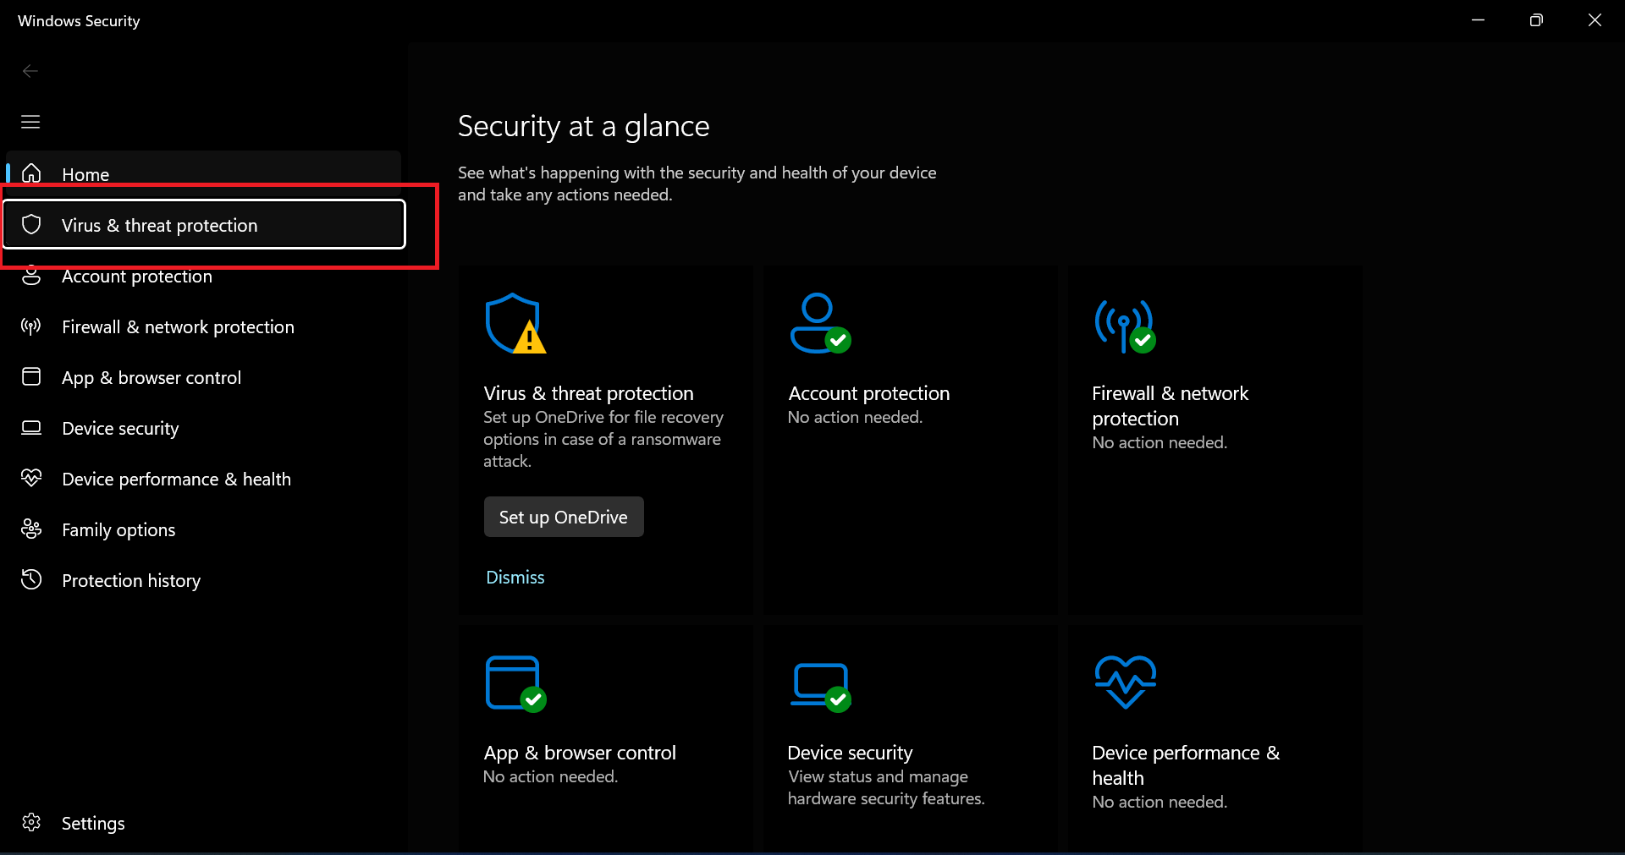The image size is (1625, 855).
Task: Dismiss the OneDrive ransomware recommendation
Action: pos(515,578)
